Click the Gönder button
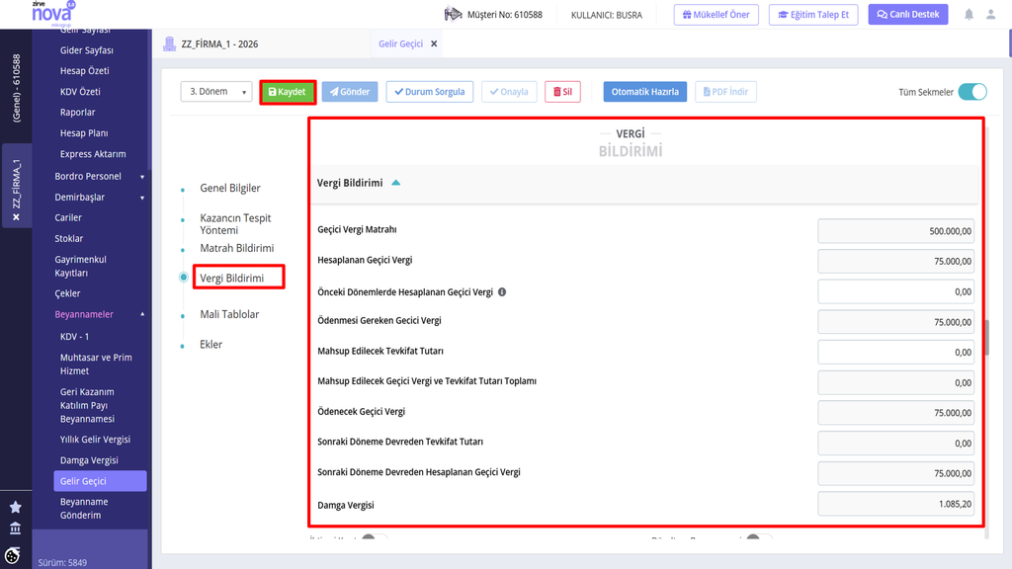The image size is (1012, 569). 350,92
